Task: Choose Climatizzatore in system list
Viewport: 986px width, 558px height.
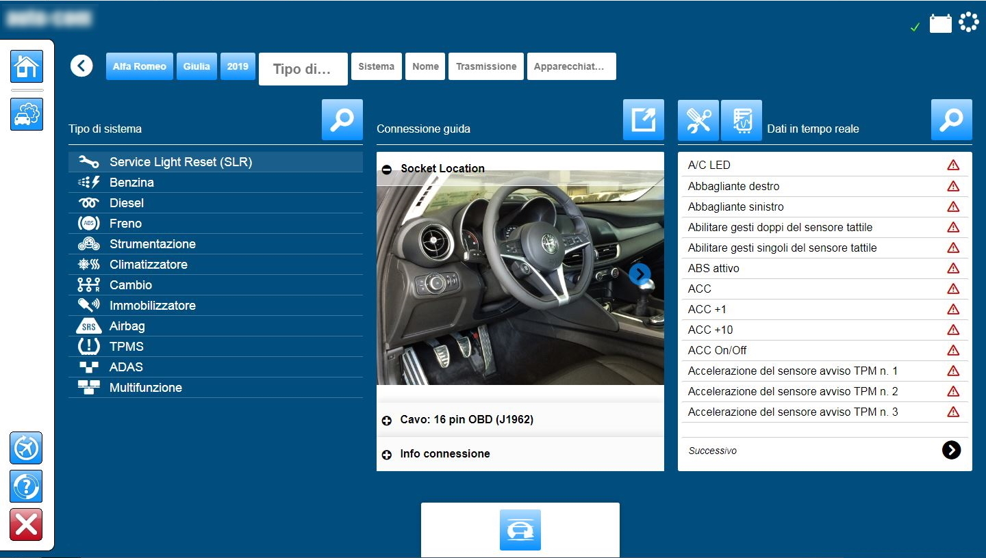Action: (216, 265)
